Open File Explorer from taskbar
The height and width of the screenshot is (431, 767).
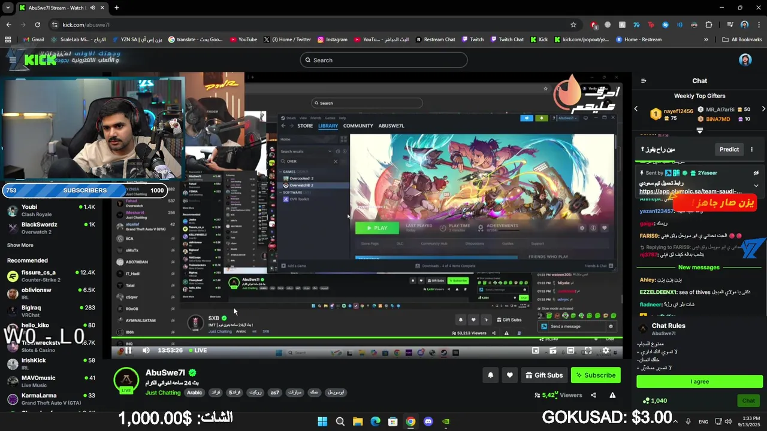[x=358, y=421]
